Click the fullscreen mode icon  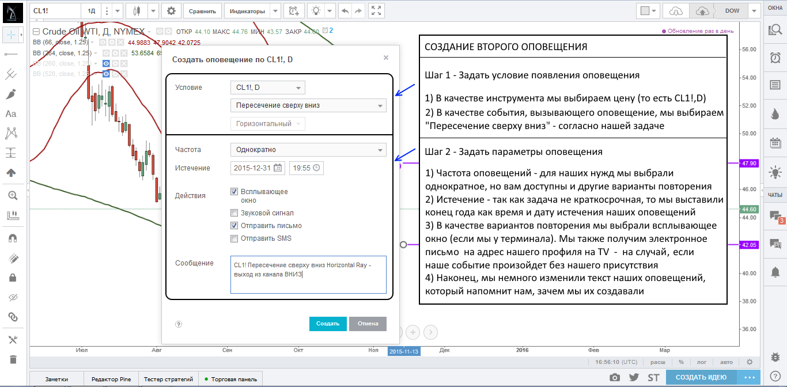click(376, 11)
